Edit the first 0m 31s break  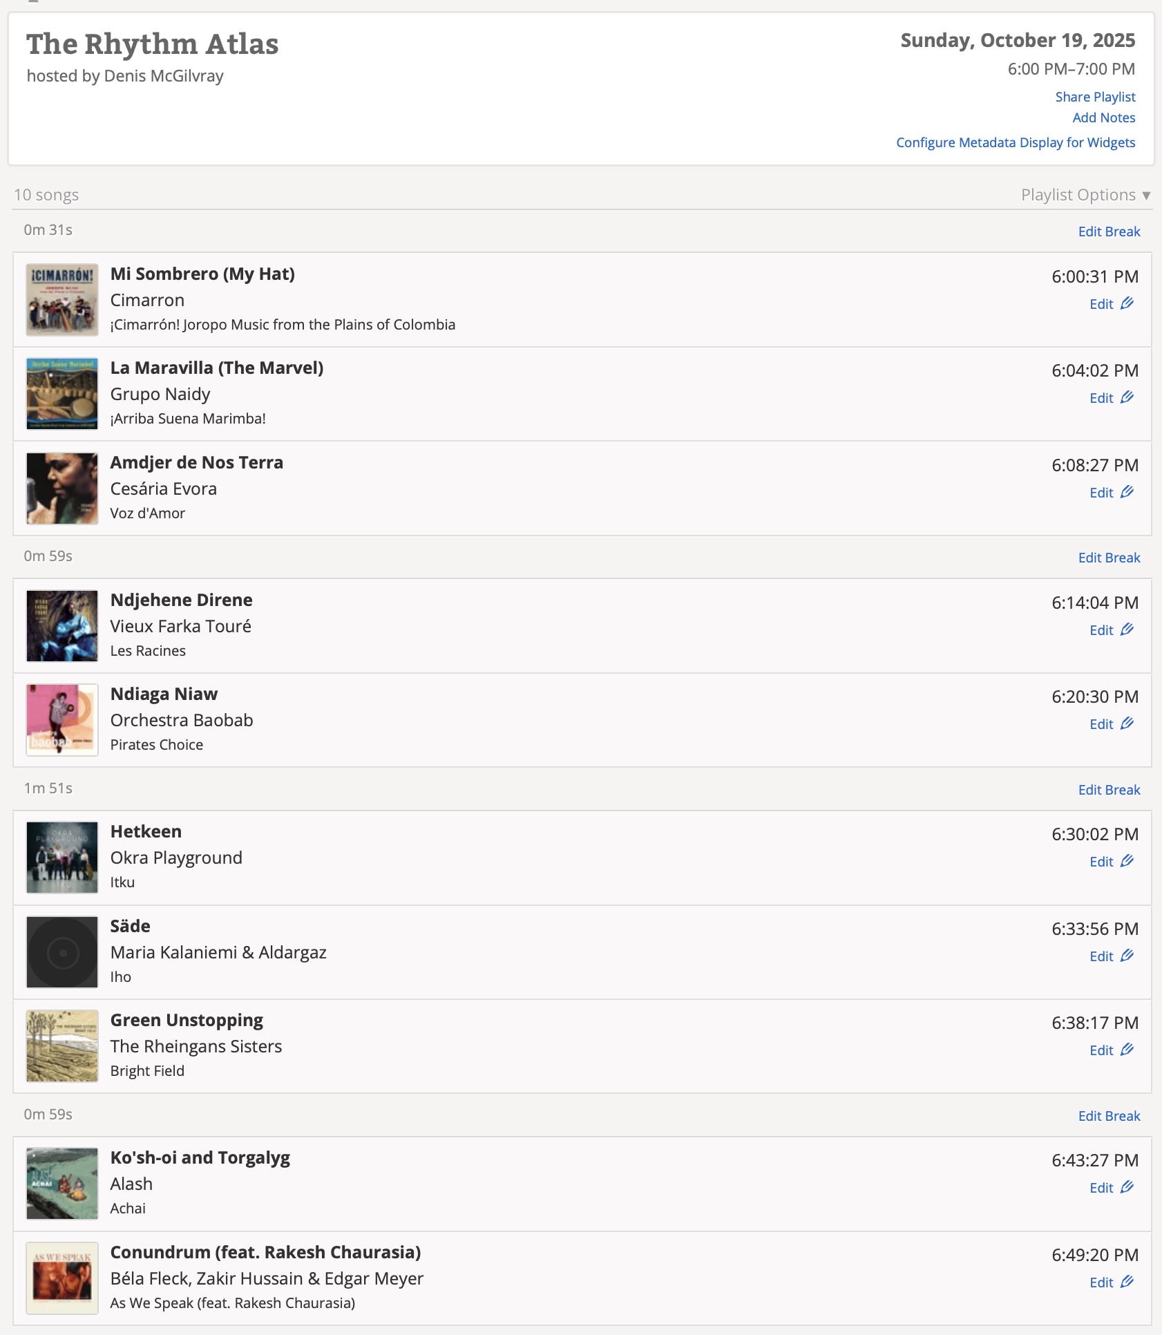click(x=1109, y=231)
